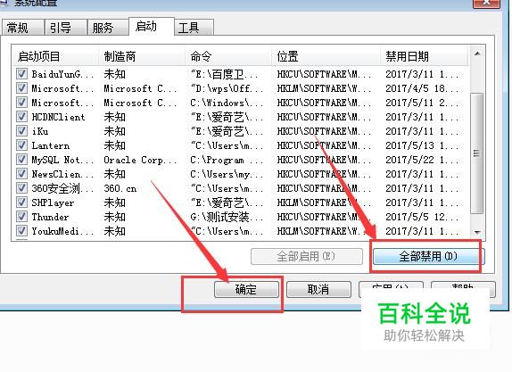This screenshot has height=372, width=512.
Task: Click the C:\Program ... command cell
Action: coord(226,160)
